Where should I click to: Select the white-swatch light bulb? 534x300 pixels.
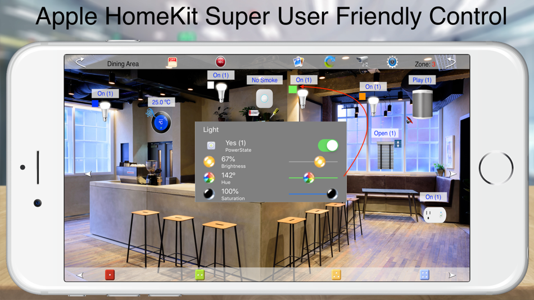click(x=221, y=92)
